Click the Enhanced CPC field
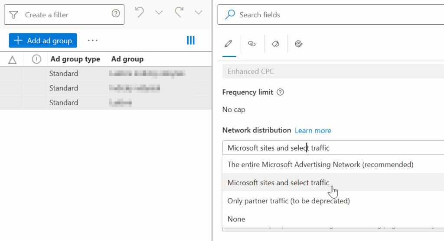 click(x=333, y=71)
